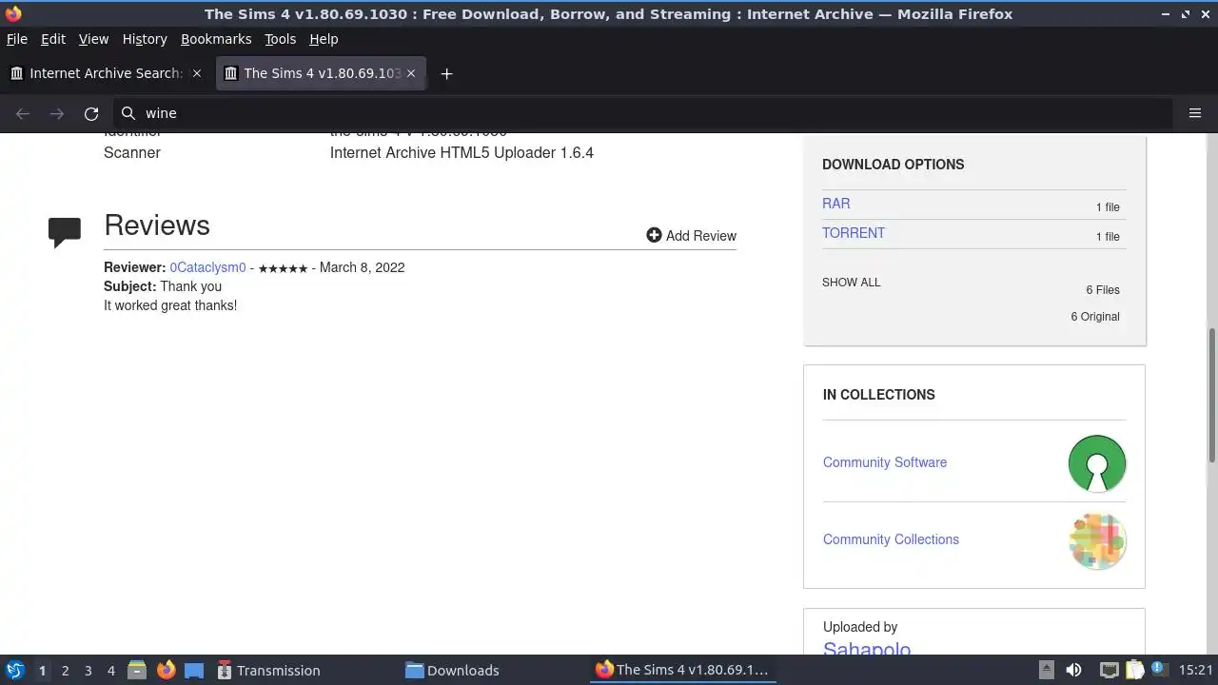Open the History menu
This screenshot has width=1218, height=685.
[x=145, y=39]
